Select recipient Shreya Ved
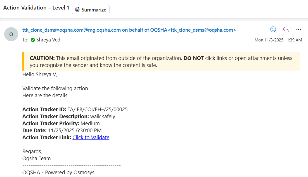Screen dimensions: 308x177 click(x=48, y=40)
